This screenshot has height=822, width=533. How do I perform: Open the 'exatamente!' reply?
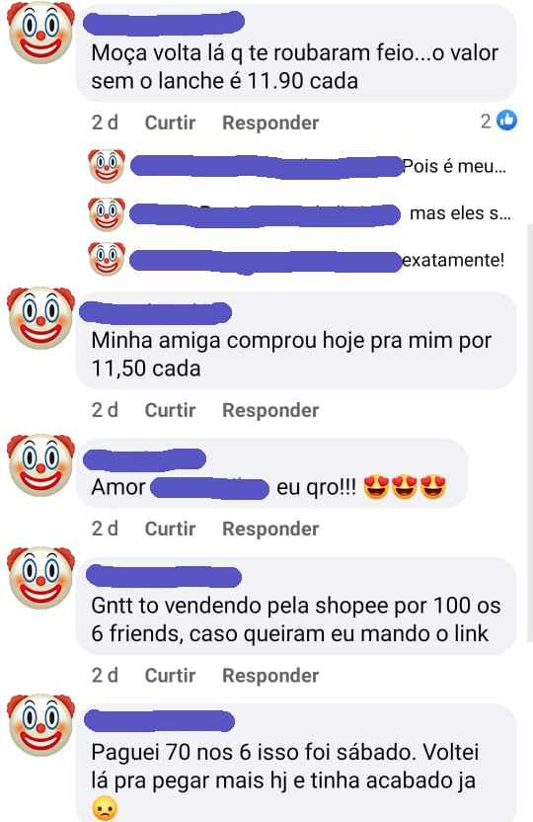[453, 260]
